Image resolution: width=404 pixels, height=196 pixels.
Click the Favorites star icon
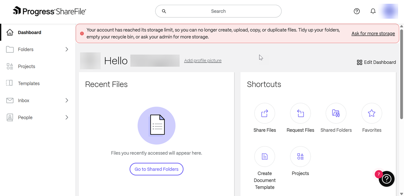coord(371,114)
